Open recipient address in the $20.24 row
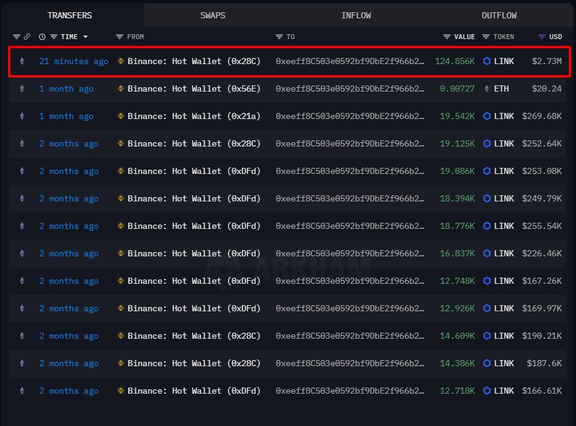This screenshot has height=426, width=576. point(350,88)
